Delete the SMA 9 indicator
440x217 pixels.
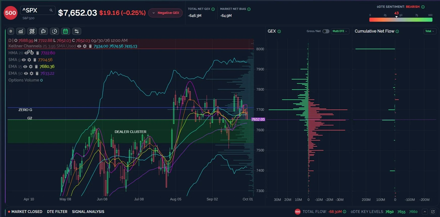[x=35, y=60]
